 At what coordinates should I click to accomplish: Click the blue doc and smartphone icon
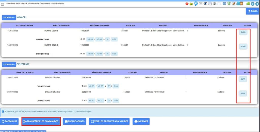[240, 4]
